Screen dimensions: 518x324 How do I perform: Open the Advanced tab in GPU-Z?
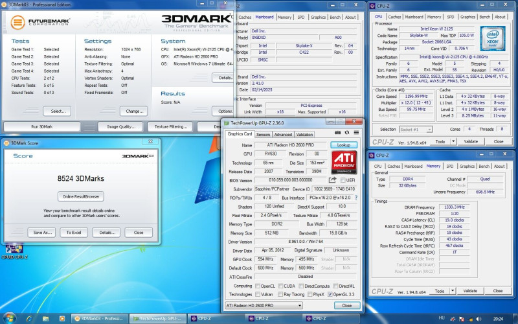pyautogui.click(x=283, y=134)
